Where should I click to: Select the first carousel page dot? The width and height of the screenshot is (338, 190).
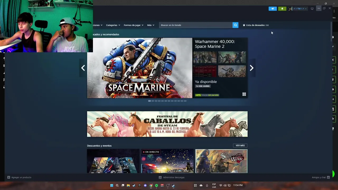coord(149,101)
